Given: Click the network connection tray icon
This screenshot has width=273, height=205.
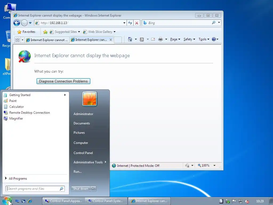Looking at the screenshot, I should click(240, 201).
